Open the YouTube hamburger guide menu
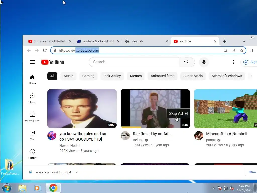Viewport: 257px width, 193px height. point(32,62)
